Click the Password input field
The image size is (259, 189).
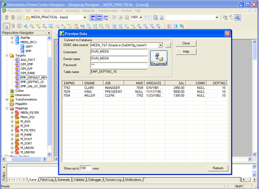click(119, 65)
